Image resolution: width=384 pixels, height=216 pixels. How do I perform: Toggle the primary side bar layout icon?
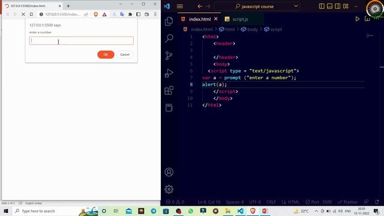click(322, 7)
